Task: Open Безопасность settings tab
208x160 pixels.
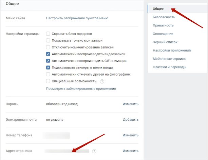Action: coord(164,17)
